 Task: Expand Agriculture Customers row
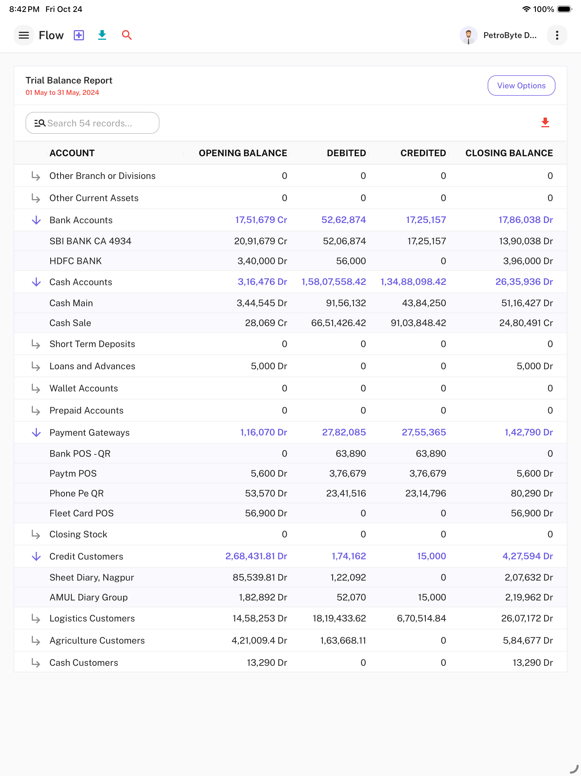(x=36, y=640)
